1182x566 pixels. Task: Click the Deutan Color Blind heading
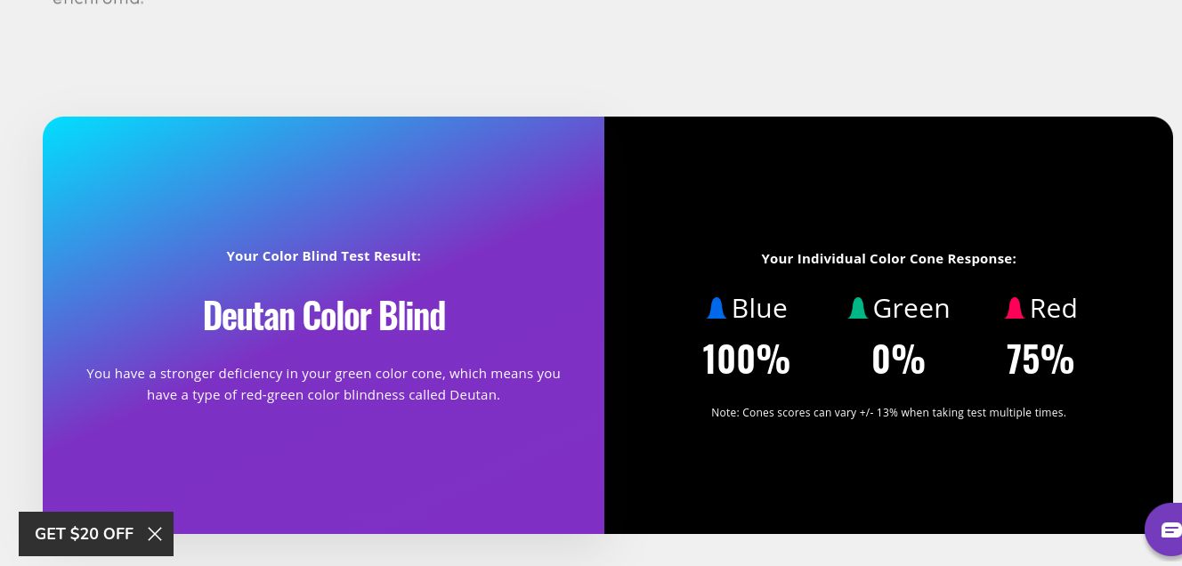(324, 315)
